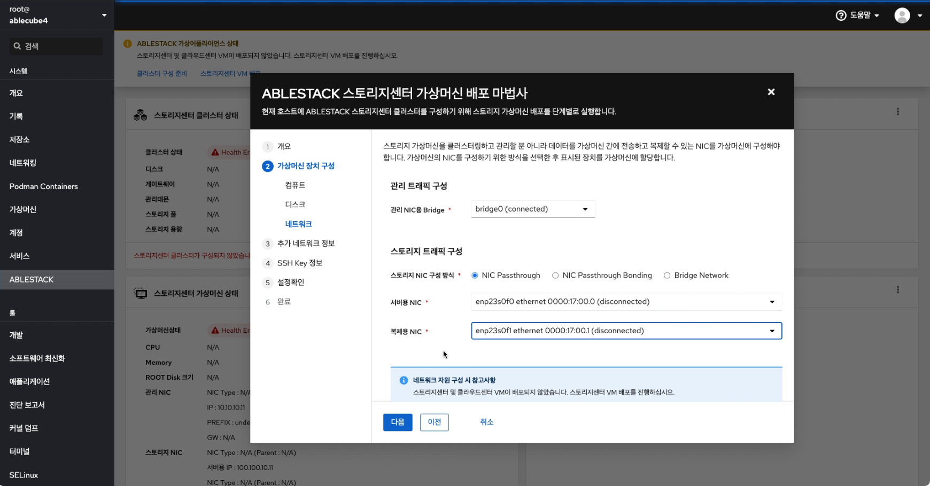
Task: Go to wizard step 6 완료
Action: click(277, 302)
